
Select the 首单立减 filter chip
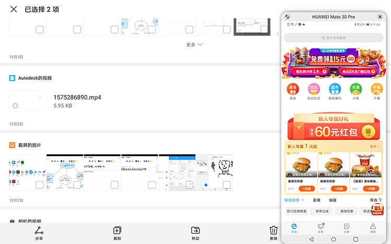322,211
